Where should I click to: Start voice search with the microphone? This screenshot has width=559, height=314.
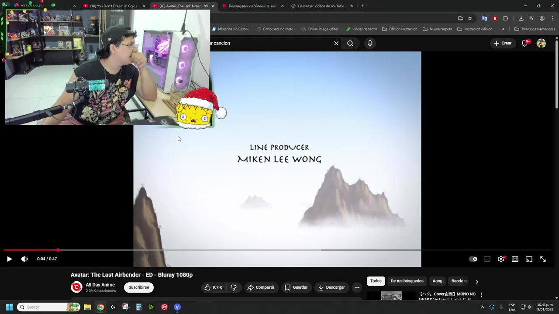click(x=370, y=43)
